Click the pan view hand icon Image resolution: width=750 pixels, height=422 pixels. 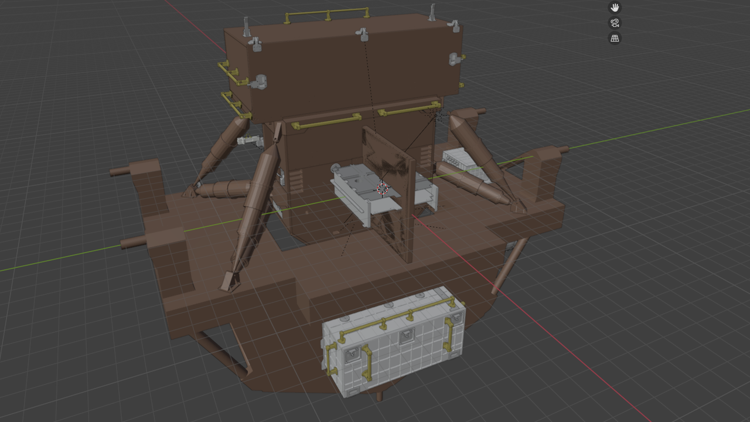click(x=615, y=8)
